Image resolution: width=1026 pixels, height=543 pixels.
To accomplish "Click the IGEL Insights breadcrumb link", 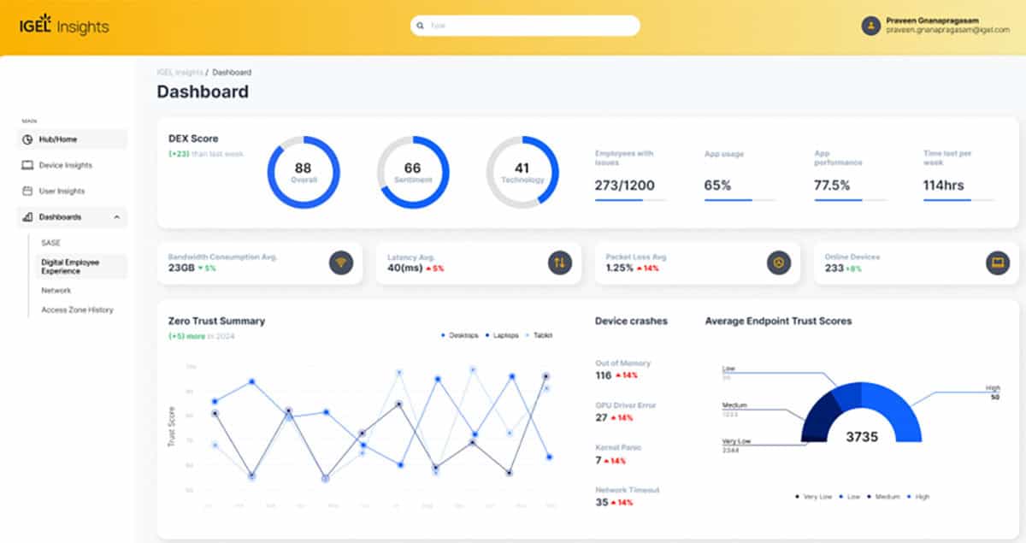I will [x=179, y=73].
